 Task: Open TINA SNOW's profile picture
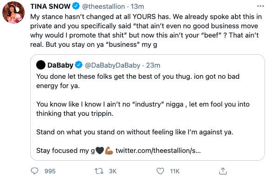click(13, 13)
